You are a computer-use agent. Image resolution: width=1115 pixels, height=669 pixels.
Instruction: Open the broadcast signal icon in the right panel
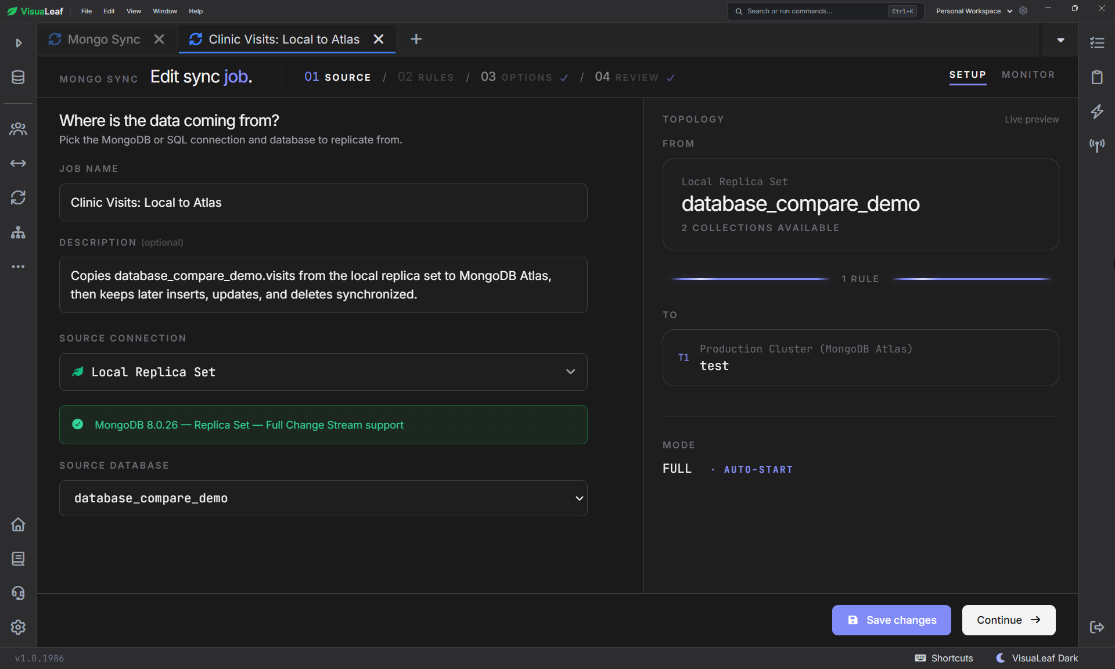[1097, 145]
